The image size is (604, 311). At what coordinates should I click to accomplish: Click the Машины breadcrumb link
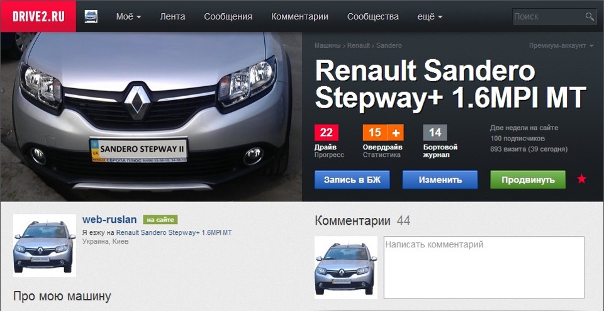click(327, 45)
